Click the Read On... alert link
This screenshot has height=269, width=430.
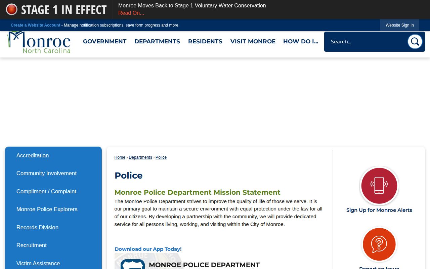click(131, 13)
